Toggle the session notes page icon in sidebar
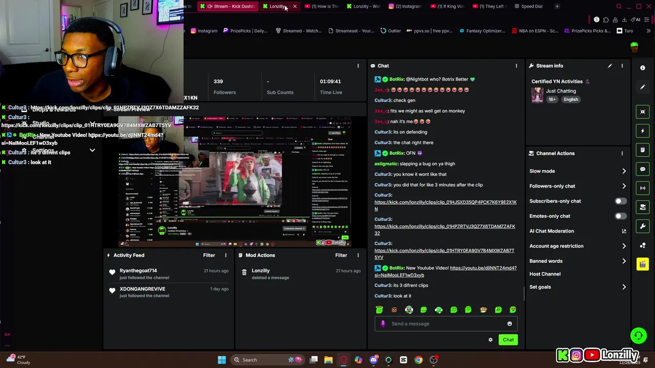 [643, 150]
